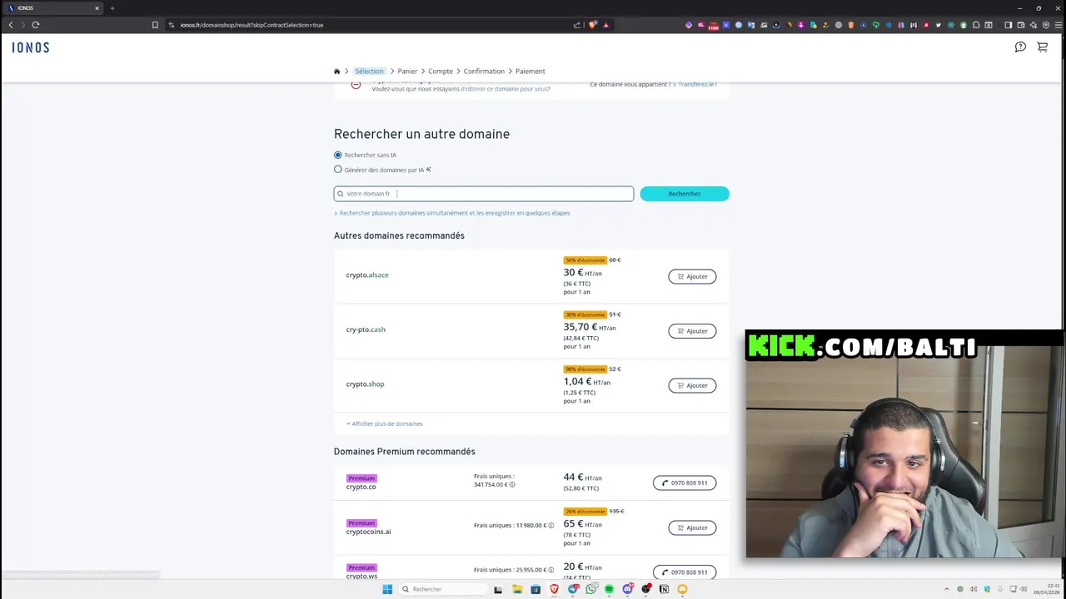Go to the Panier breadcrumb step
Viewport: 1066px width, 599px height.
click(407, 72)
